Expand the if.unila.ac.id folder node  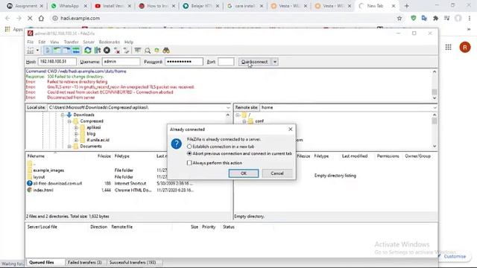click(x=76, y=140)
